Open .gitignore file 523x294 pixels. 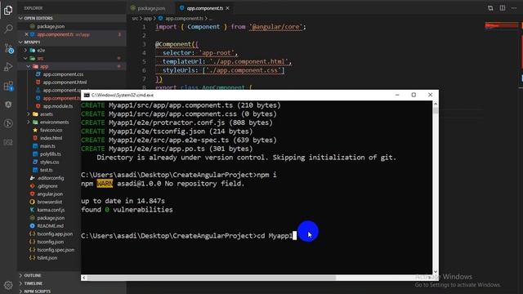(47, 186)
